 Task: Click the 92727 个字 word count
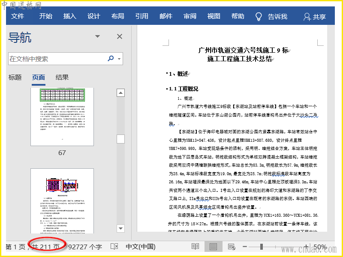[85, 247]
